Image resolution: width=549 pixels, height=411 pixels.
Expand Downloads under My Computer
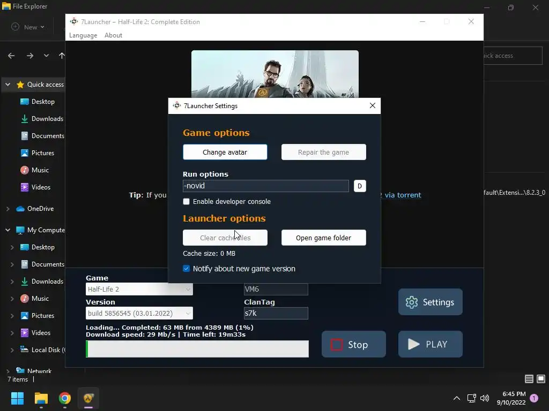tap(12, 281)
